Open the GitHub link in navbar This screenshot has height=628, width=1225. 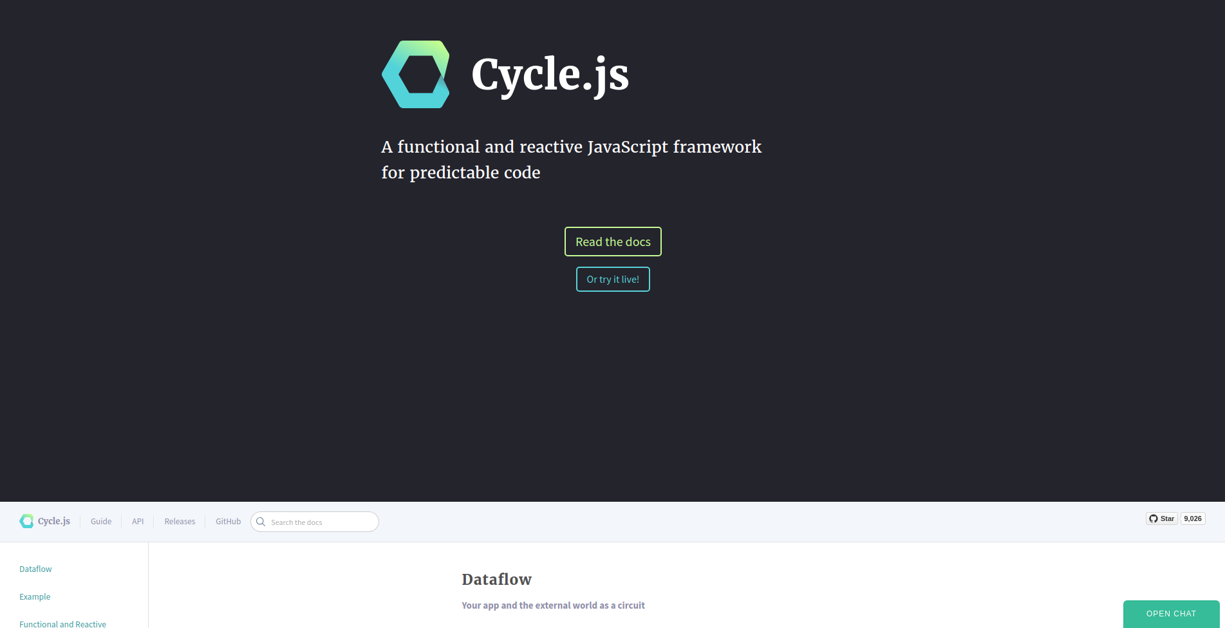228,522
